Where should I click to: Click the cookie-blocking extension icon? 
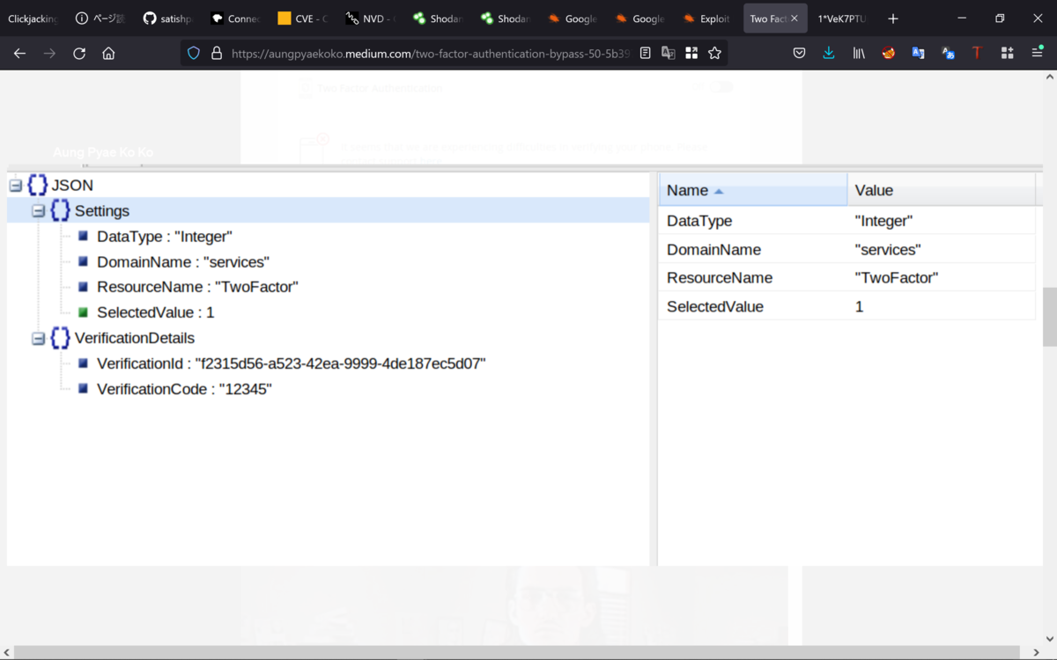point(889,54)
